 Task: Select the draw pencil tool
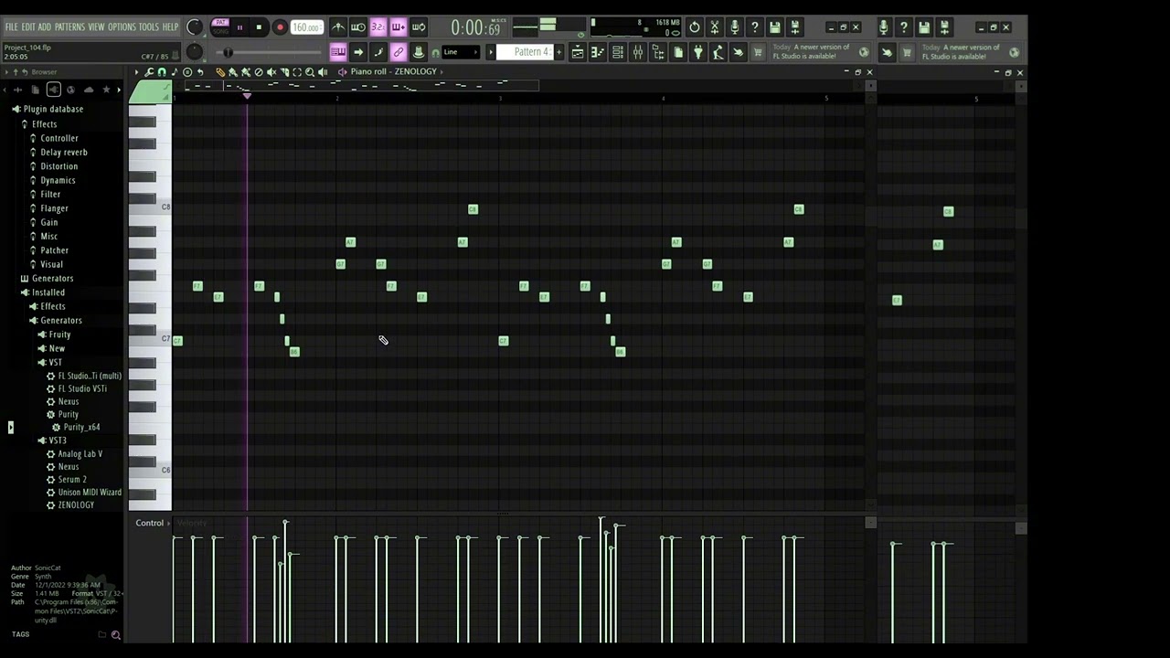220,72
